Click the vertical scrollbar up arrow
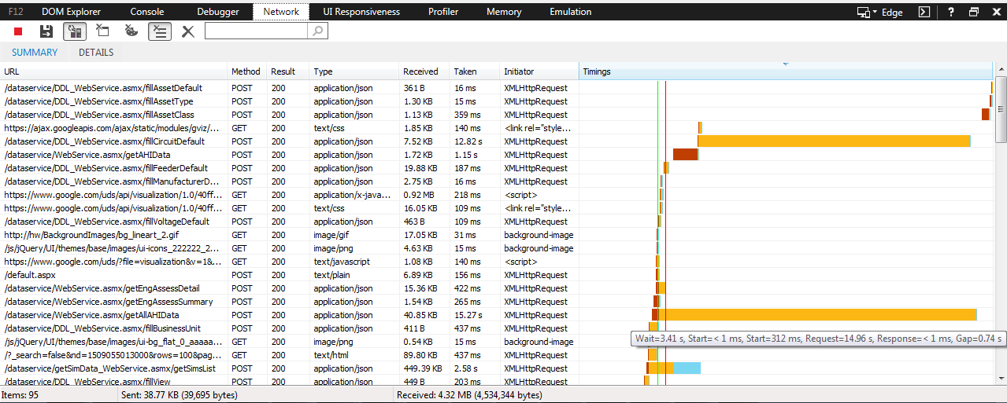 coord(1001,70)
